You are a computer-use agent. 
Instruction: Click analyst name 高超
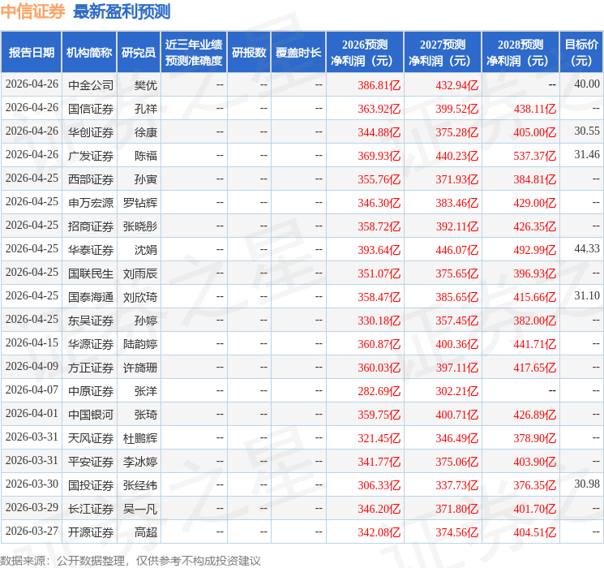[x=146, y=532]
